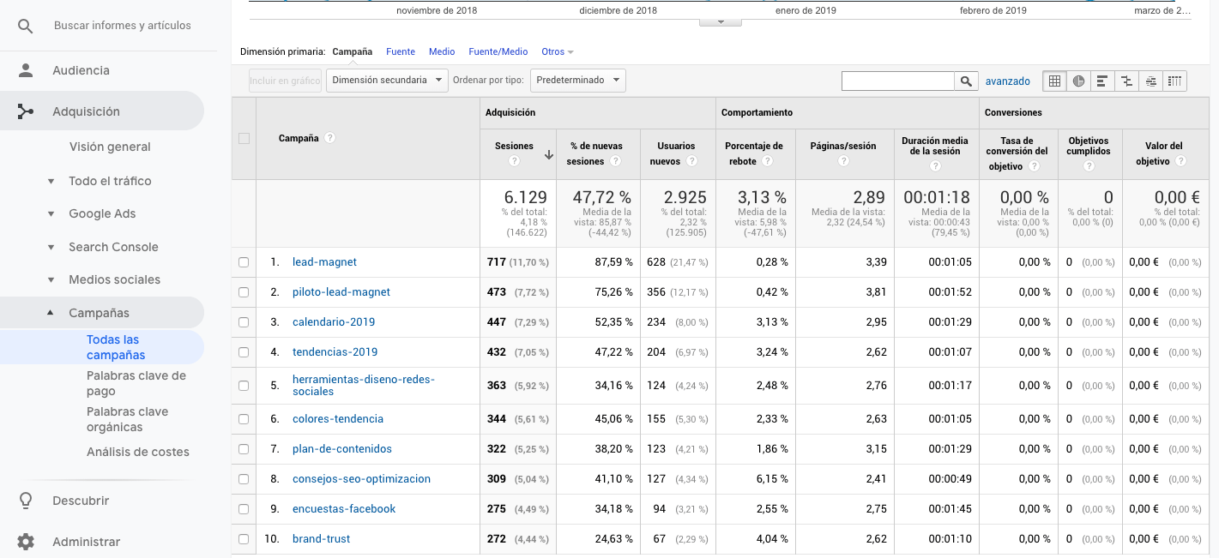Check the lead-magnet row checkbox
The width and height of the screenshot is (1219, 558).
tap(244, 262)
